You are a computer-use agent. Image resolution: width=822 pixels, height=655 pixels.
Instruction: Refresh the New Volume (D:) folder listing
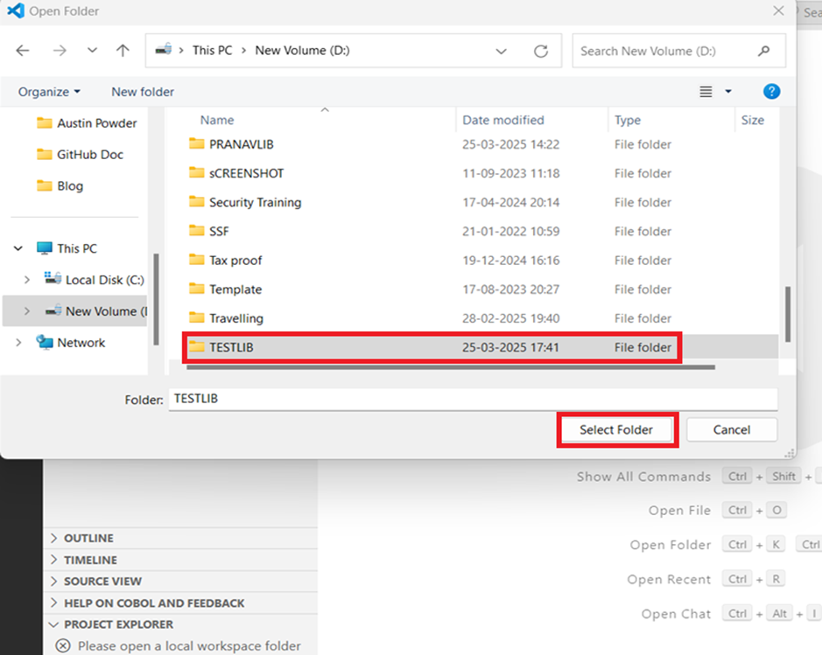click(541, 51)
